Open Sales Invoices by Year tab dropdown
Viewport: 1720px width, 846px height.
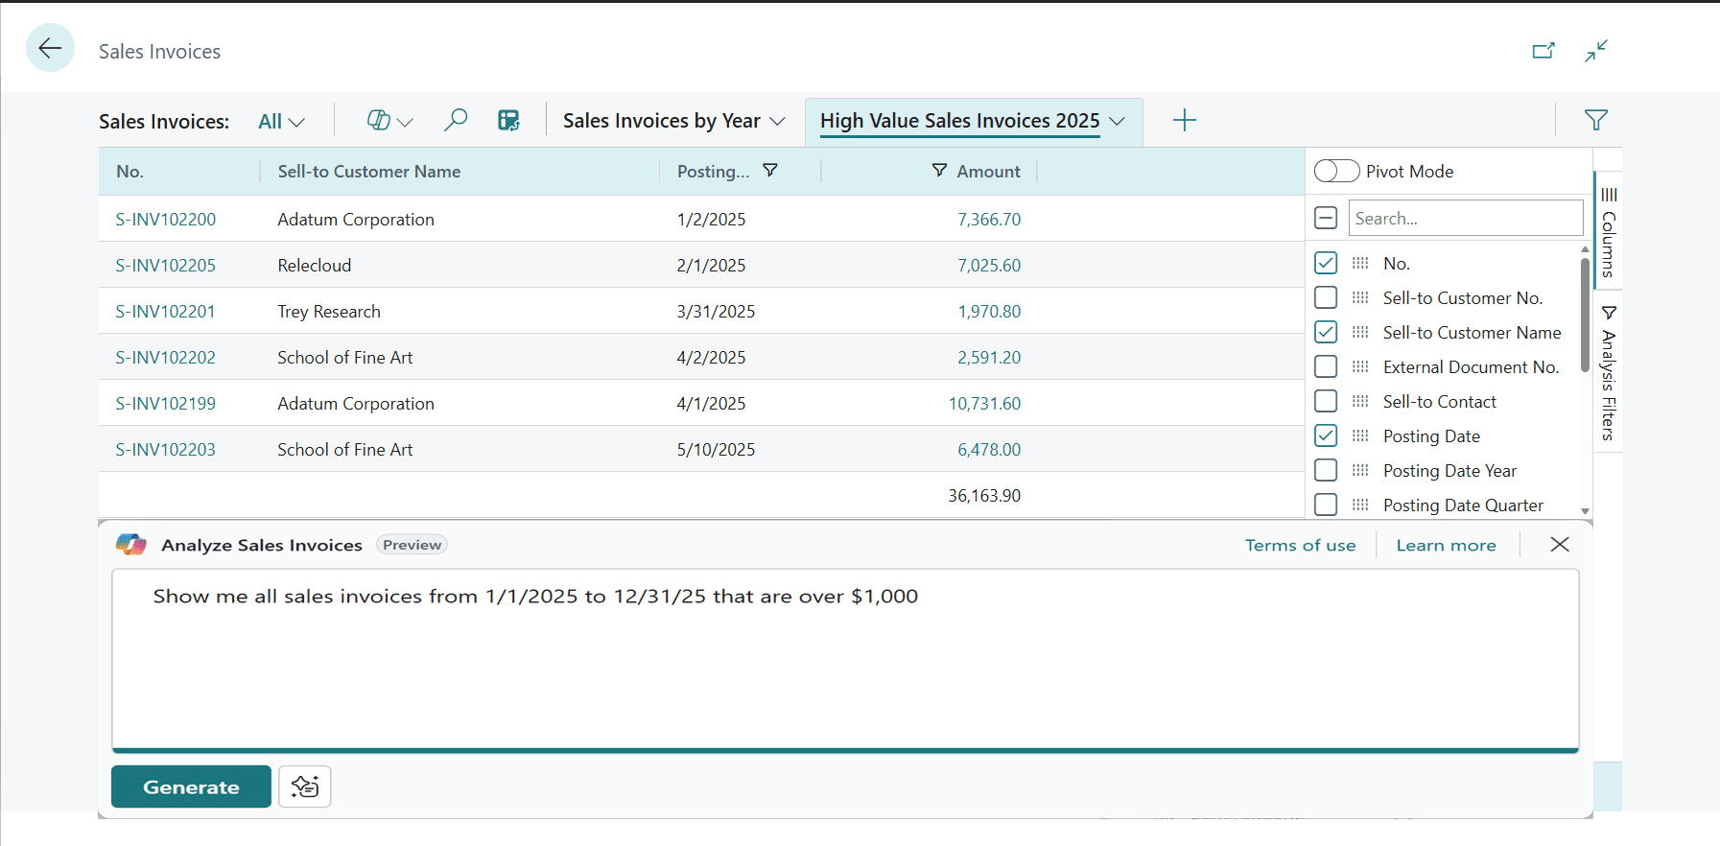coord(778,121)
